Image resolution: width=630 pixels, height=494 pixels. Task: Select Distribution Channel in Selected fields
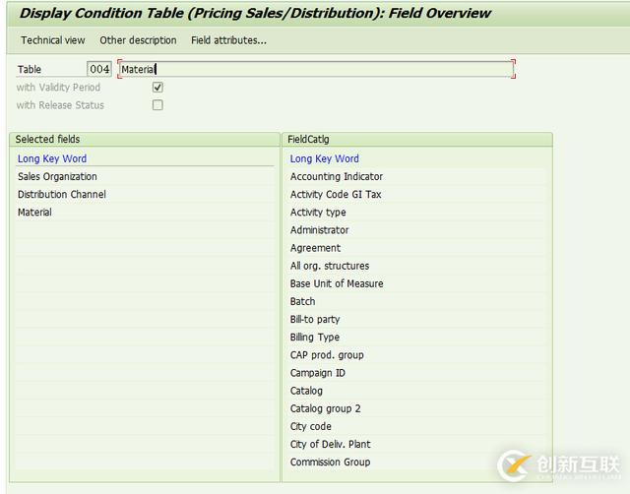(62, 195)
